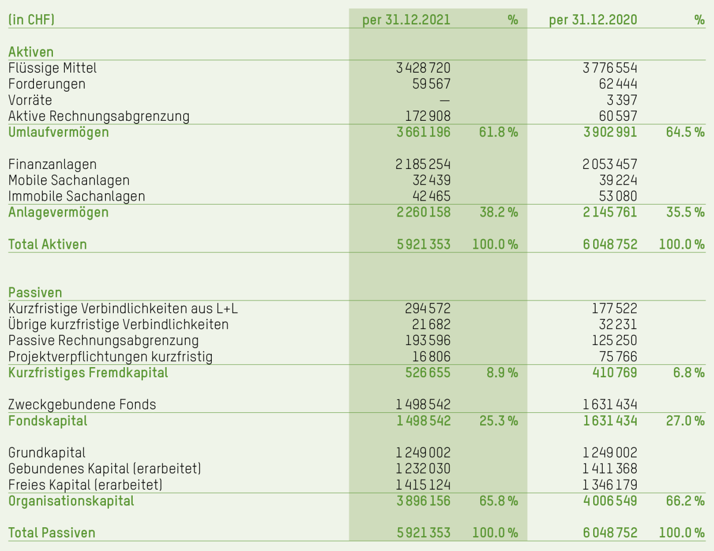This screenshot has height=551, width=714.
Task: Click the 'Grundkapital' row label
Action: click(47, 453)
